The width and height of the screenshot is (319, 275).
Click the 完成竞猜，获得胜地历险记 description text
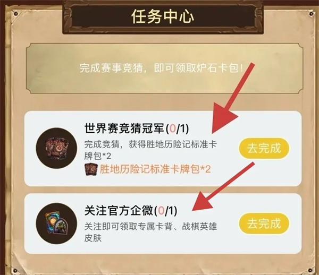[x=150, y=150]
